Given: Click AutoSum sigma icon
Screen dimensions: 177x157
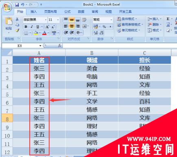Looking at the screenshot, I should coord(168,19).
